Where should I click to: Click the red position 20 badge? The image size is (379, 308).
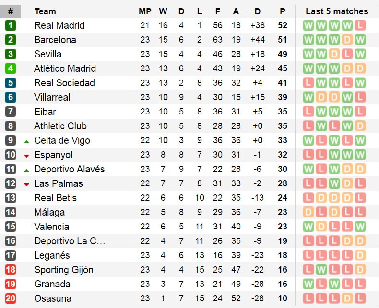(11, 298)
